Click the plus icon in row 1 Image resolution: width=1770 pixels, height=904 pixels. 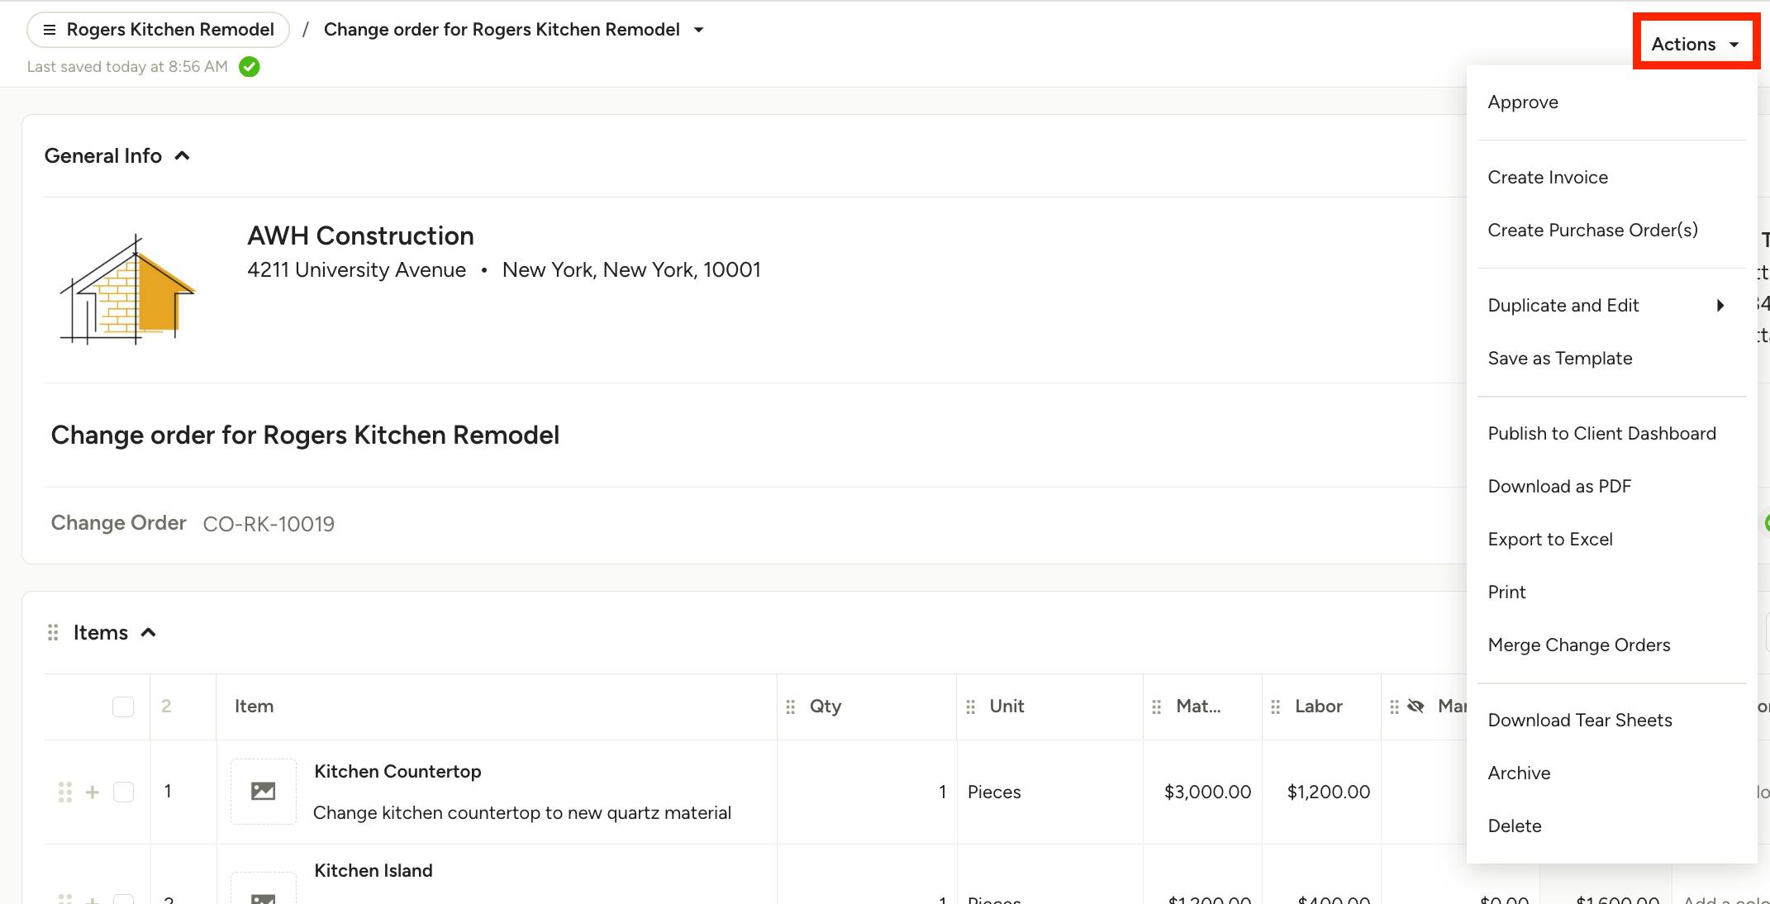pyautogui.click(x=93, y=792)
